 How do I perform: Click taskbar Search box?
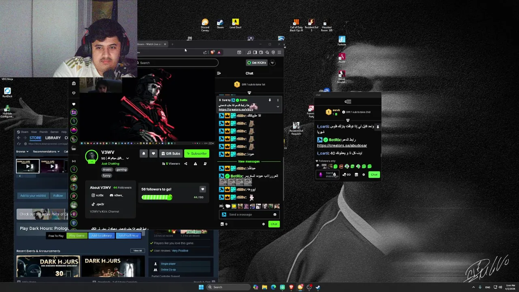(x=228, y=287)
